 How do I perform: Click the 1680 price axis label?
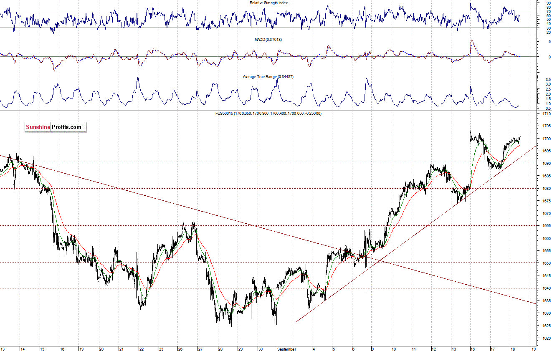[547, 189]
